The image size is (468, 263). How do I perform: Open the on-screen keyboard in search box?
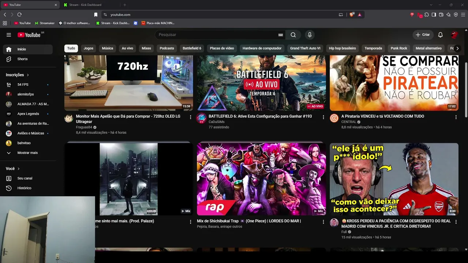tap(280, 35)
